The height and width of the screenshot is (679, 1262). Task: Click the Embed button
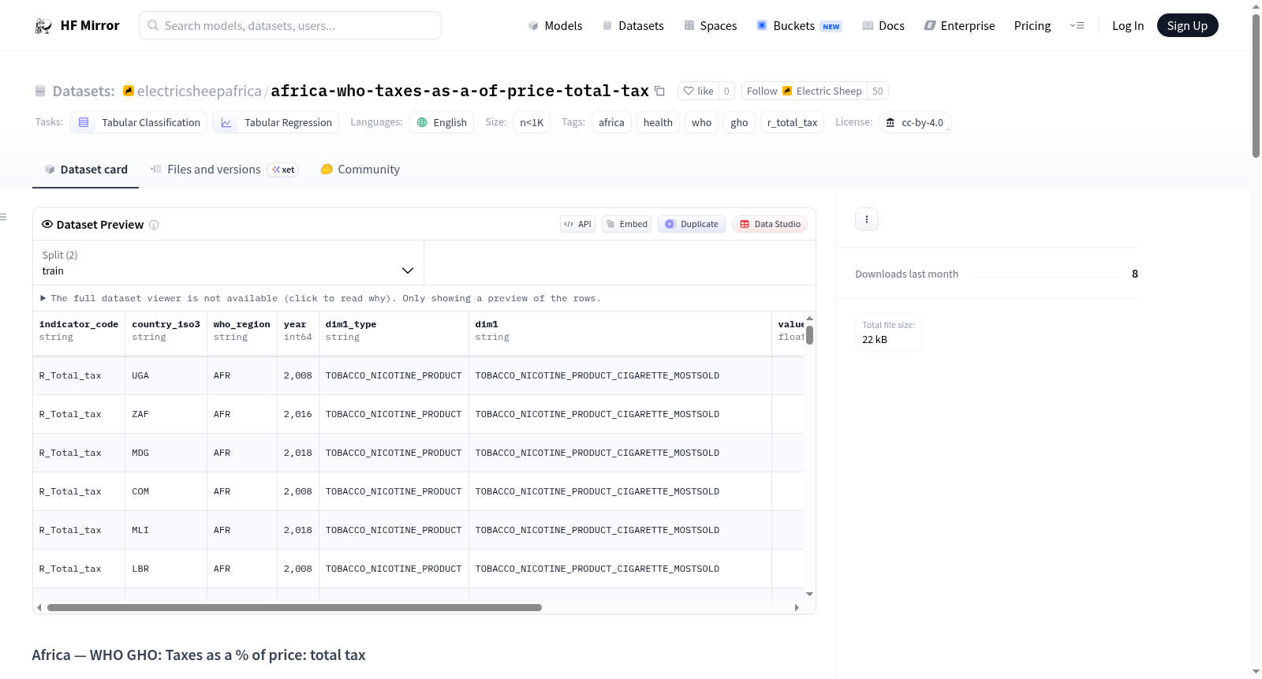click(x=626, y=224)
